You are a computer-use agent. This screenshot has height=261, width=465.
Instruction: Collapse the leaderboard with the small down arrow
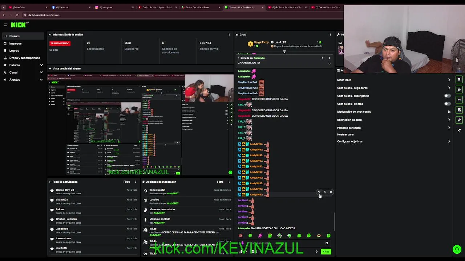coord(284,51)
